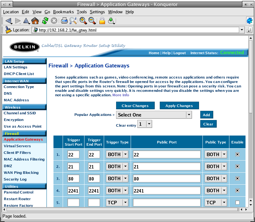Open the Location menu
This screenshot has width=255, height=222.
click(x=11, y=12)
